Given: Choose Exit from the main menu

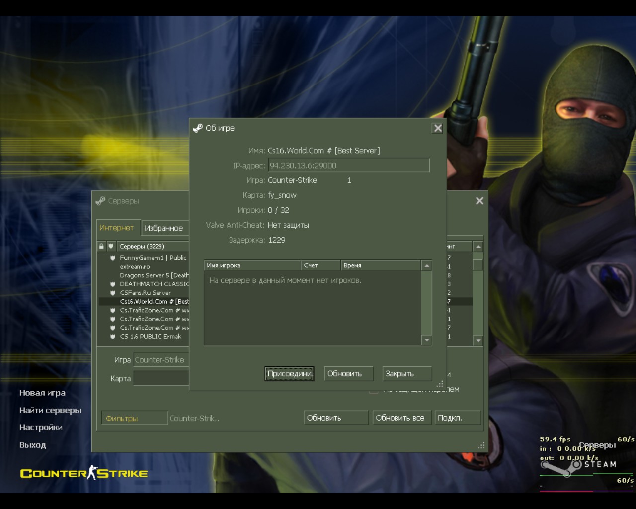Looking at the screenshot, I should pyautogui.click(x=32, y=445).
